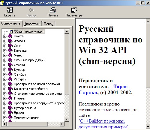Open the C++Builder: переводы, документация link
Screen dimensions: 150x130
pyautogui.click(x=103, y=124)
